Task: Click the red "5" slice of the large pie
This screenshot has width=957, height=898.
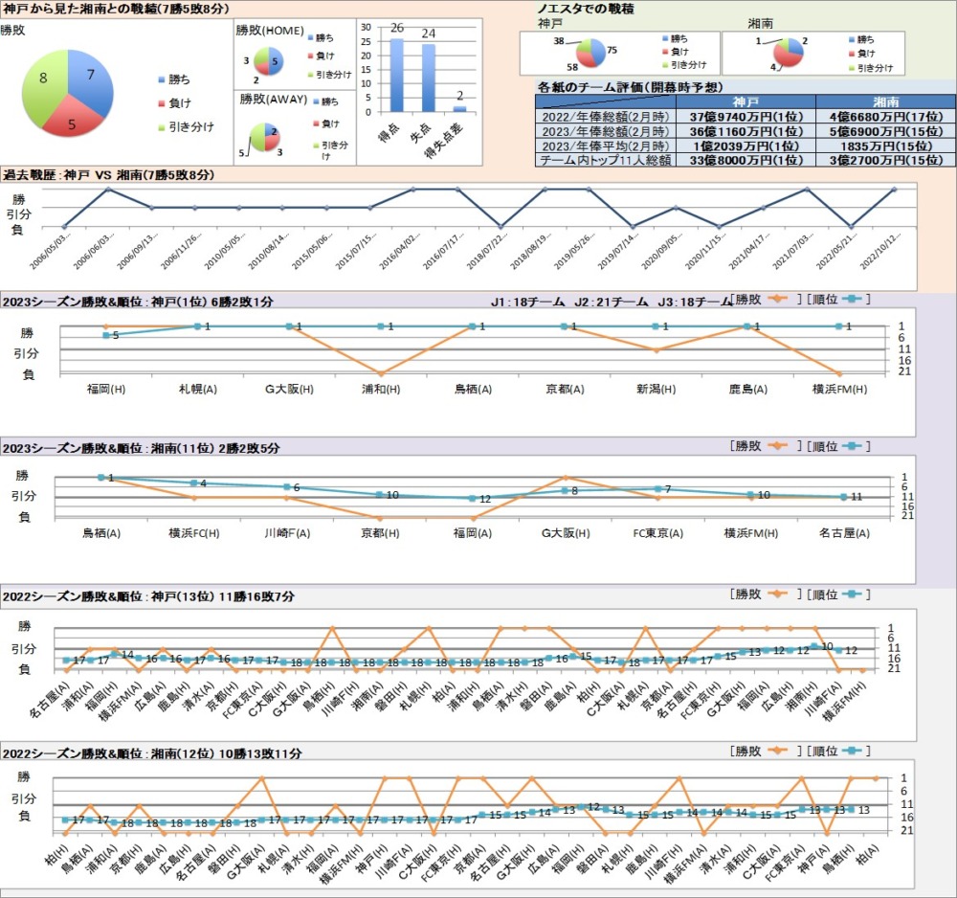Action: pos(74,120)
